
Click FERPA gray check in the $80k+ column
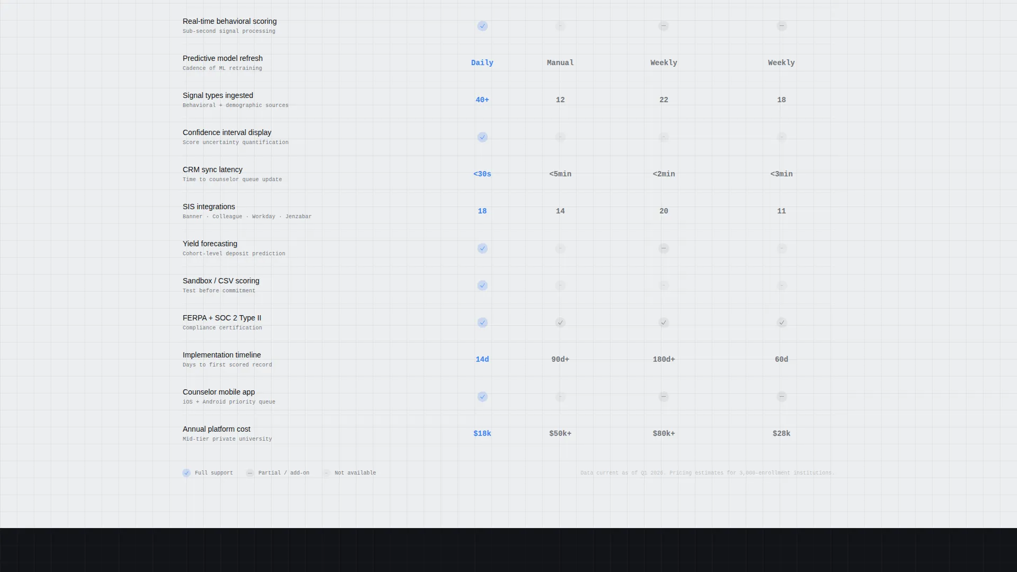(664, 323)
